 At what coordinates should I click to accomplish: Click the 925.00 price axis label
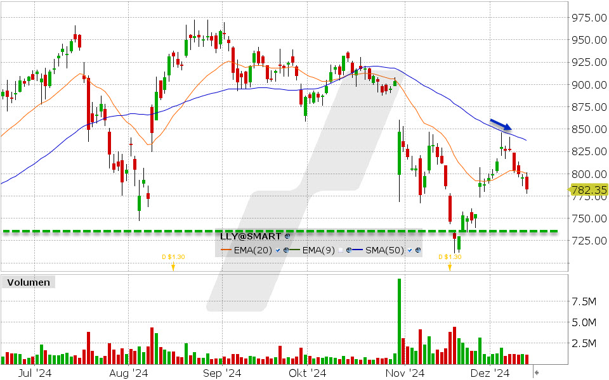(589, 62)
